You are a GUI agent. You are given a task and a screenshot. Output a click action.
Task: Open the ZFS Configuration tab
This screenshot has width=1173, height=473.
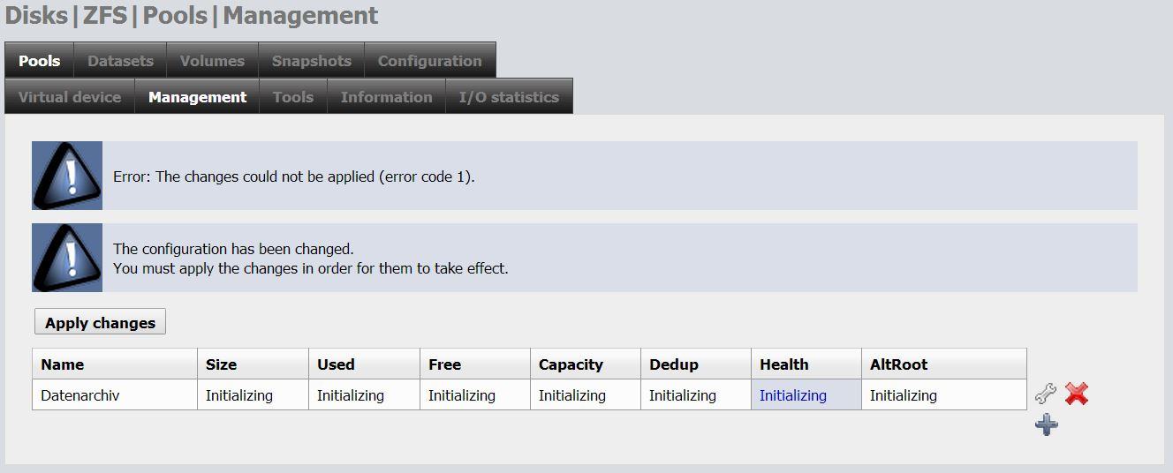(429, 61)
